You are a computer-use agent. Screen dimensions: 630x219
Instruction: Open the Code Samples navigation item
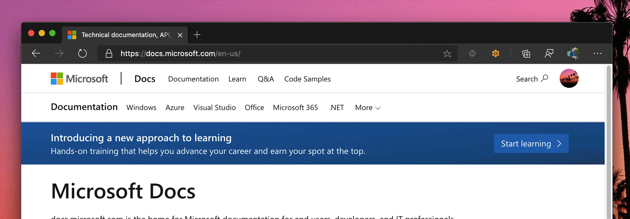pyautogui.click(x=307, y=79)
